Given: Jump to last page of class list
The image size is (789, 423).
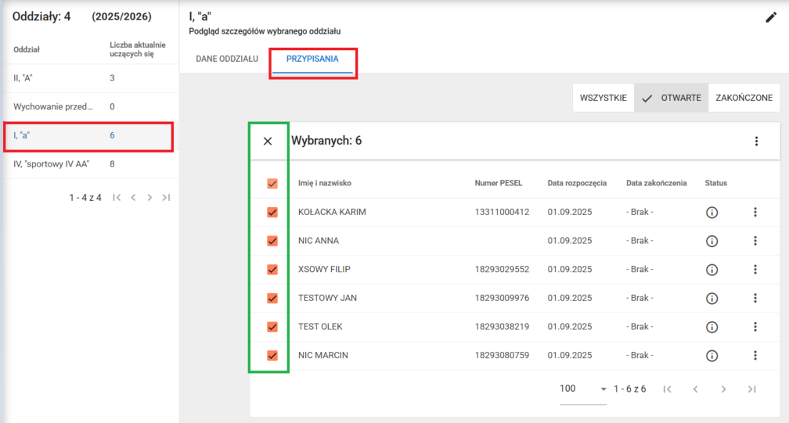Looking at the screenshot, I should 166,198.
